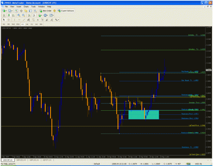Viewport: 213px width, 166px height.
Task: Draw a trendline
Action: pyautogui.click(x=24, y=20)
